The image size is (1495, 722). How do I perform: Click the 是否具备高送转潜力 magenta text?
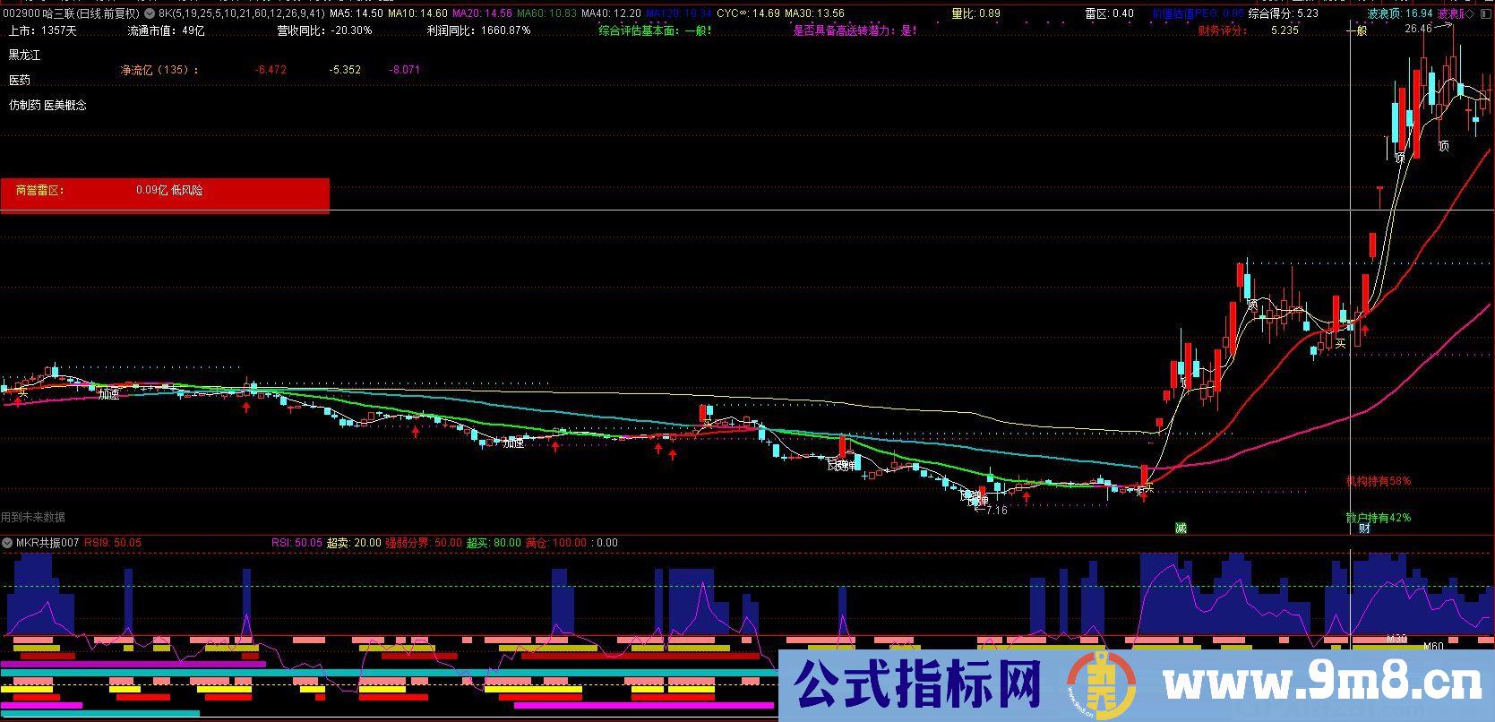(855, 30)
